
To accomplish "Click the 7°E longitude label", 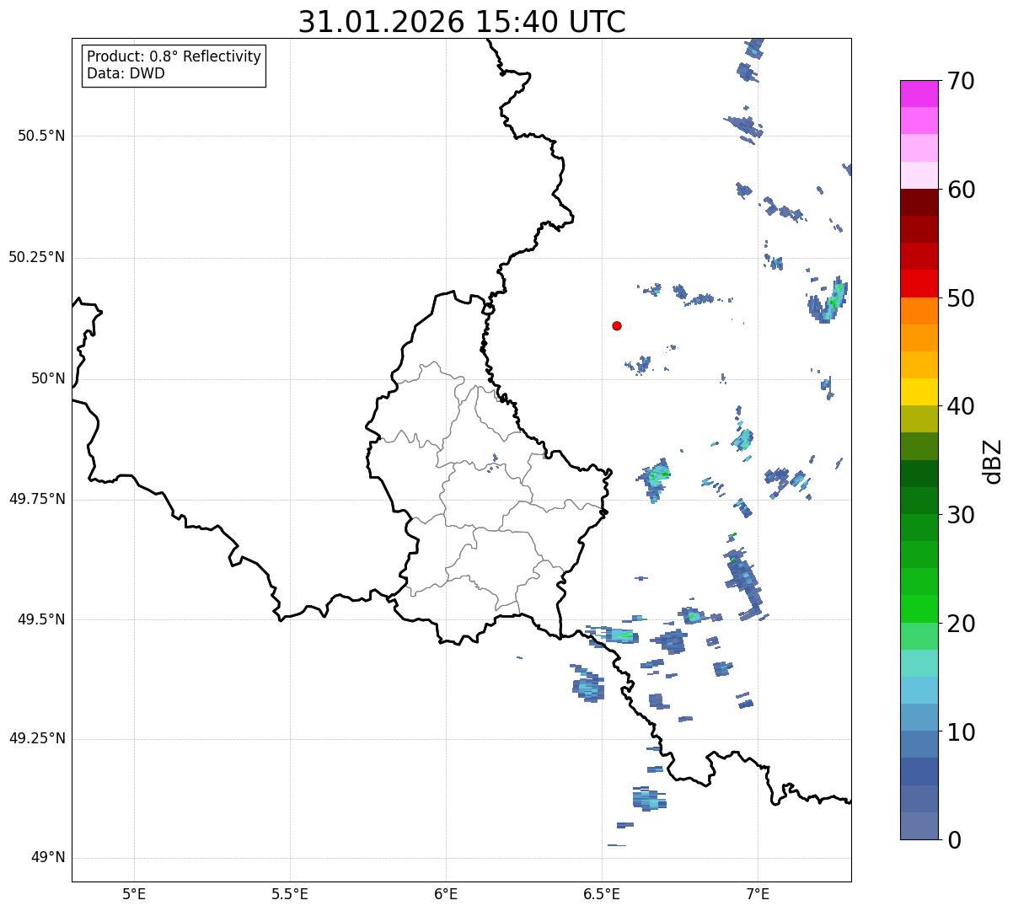I will tap(758, 893).
